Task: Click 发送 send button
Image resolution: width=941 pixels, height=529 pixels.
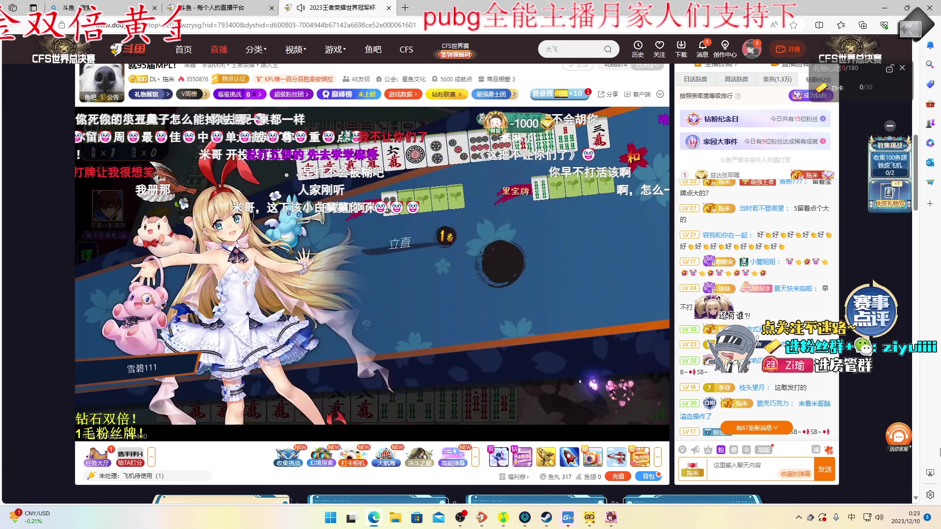Action: point(825,469)
